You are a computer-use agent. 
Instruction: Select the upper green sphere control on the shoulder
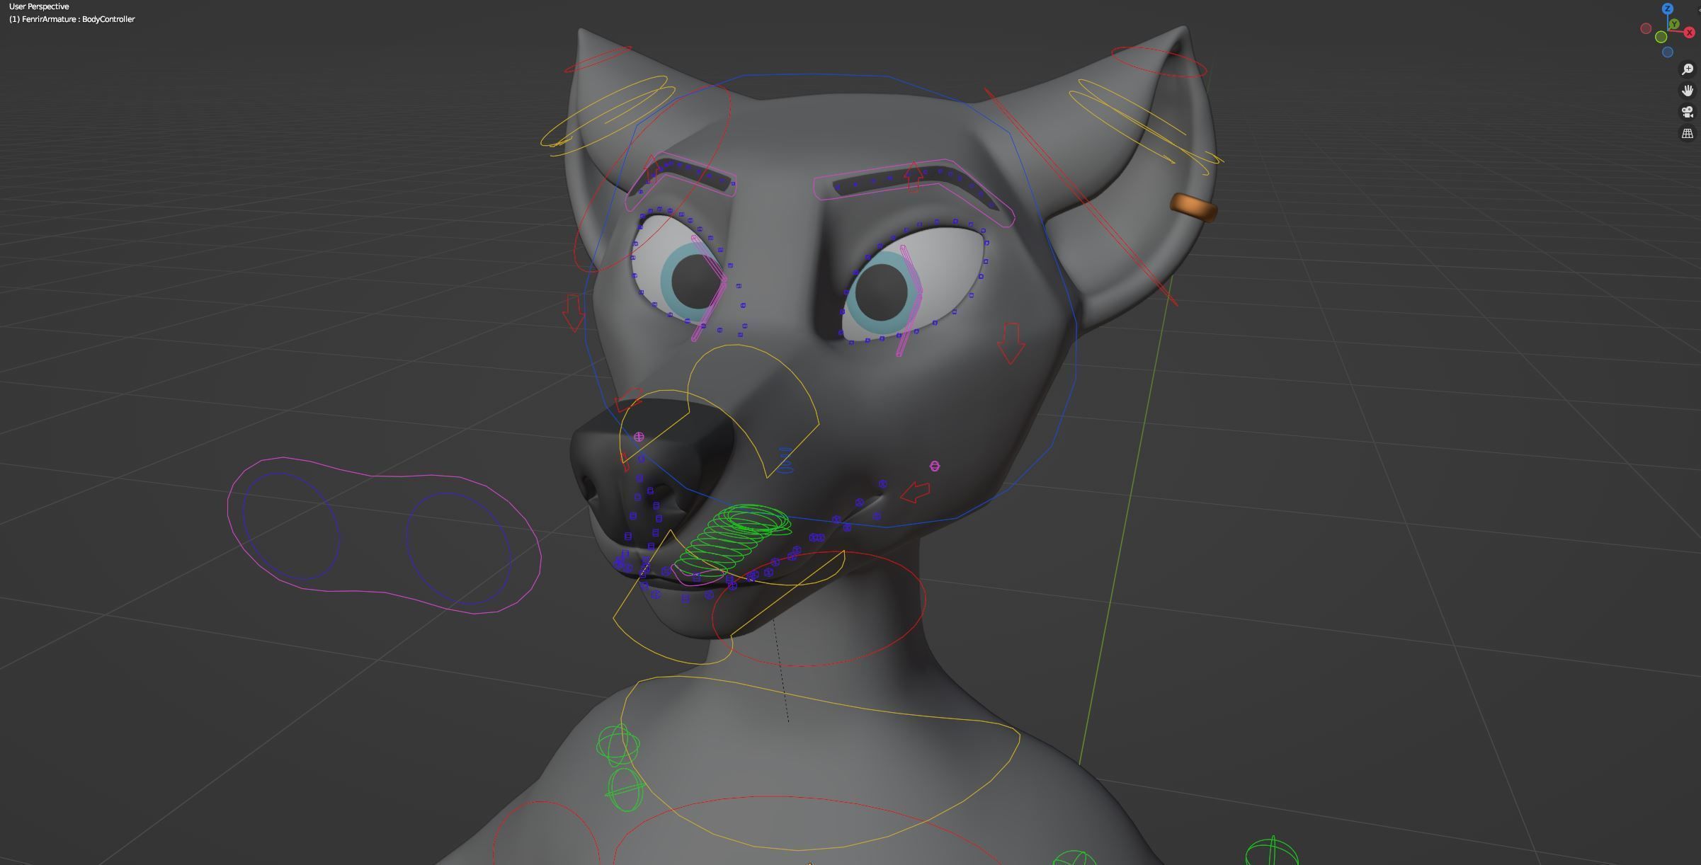[618, 745]
